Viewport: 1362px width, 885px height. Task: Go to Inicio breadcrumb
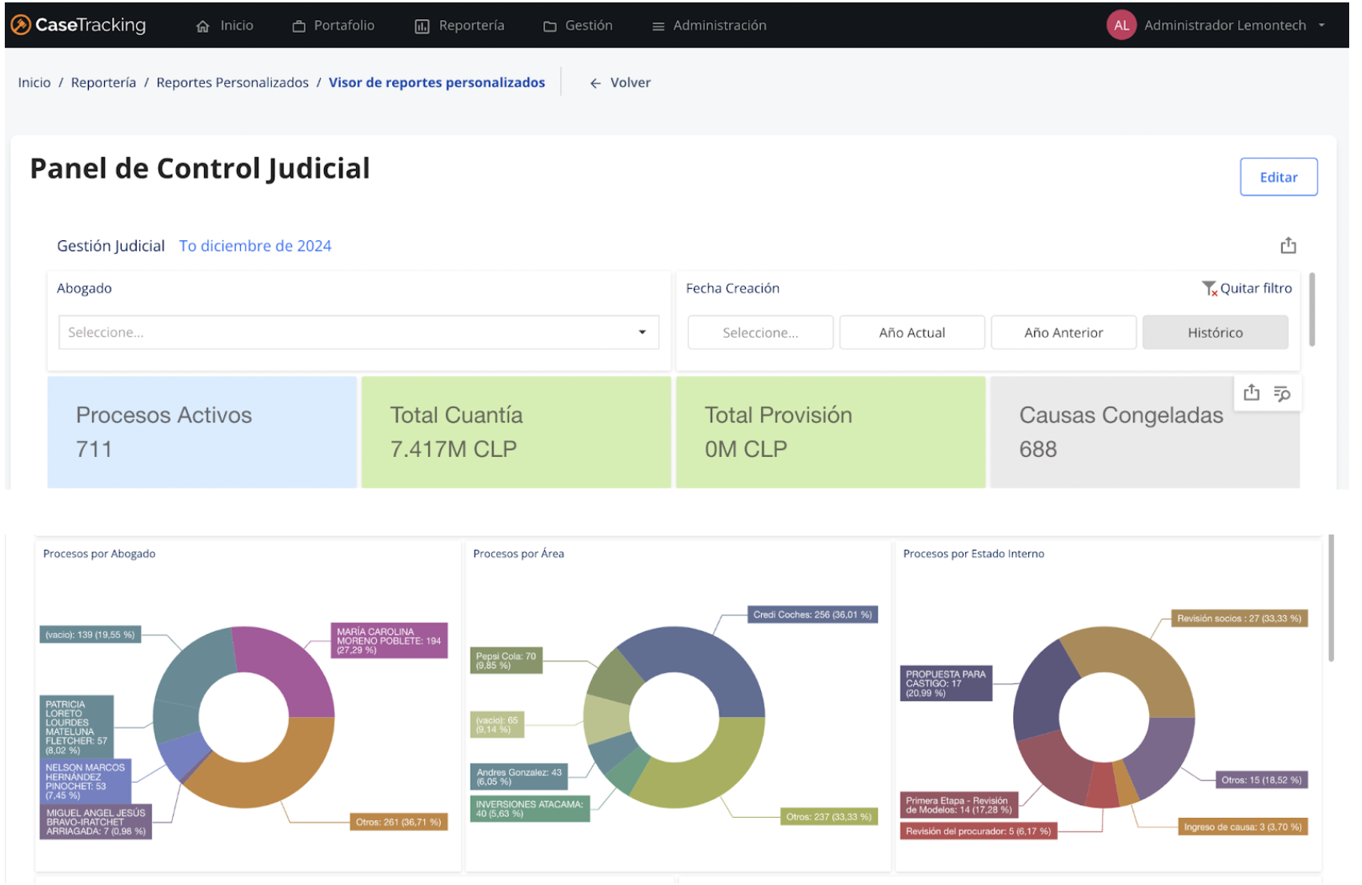point(34,82)
